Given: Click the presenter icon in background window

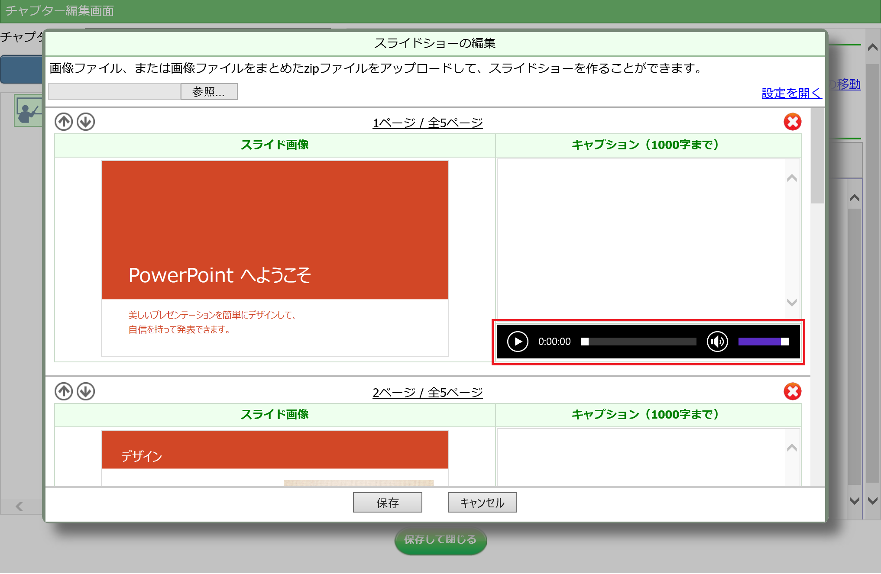Looking at the screenshot, I should pyautogui.click(x=29, y=110).
